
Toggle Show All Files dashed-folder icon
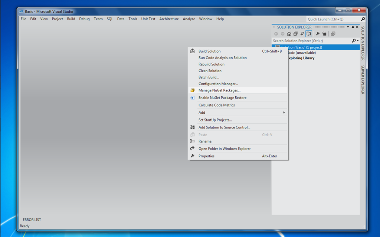click(324, 34)
